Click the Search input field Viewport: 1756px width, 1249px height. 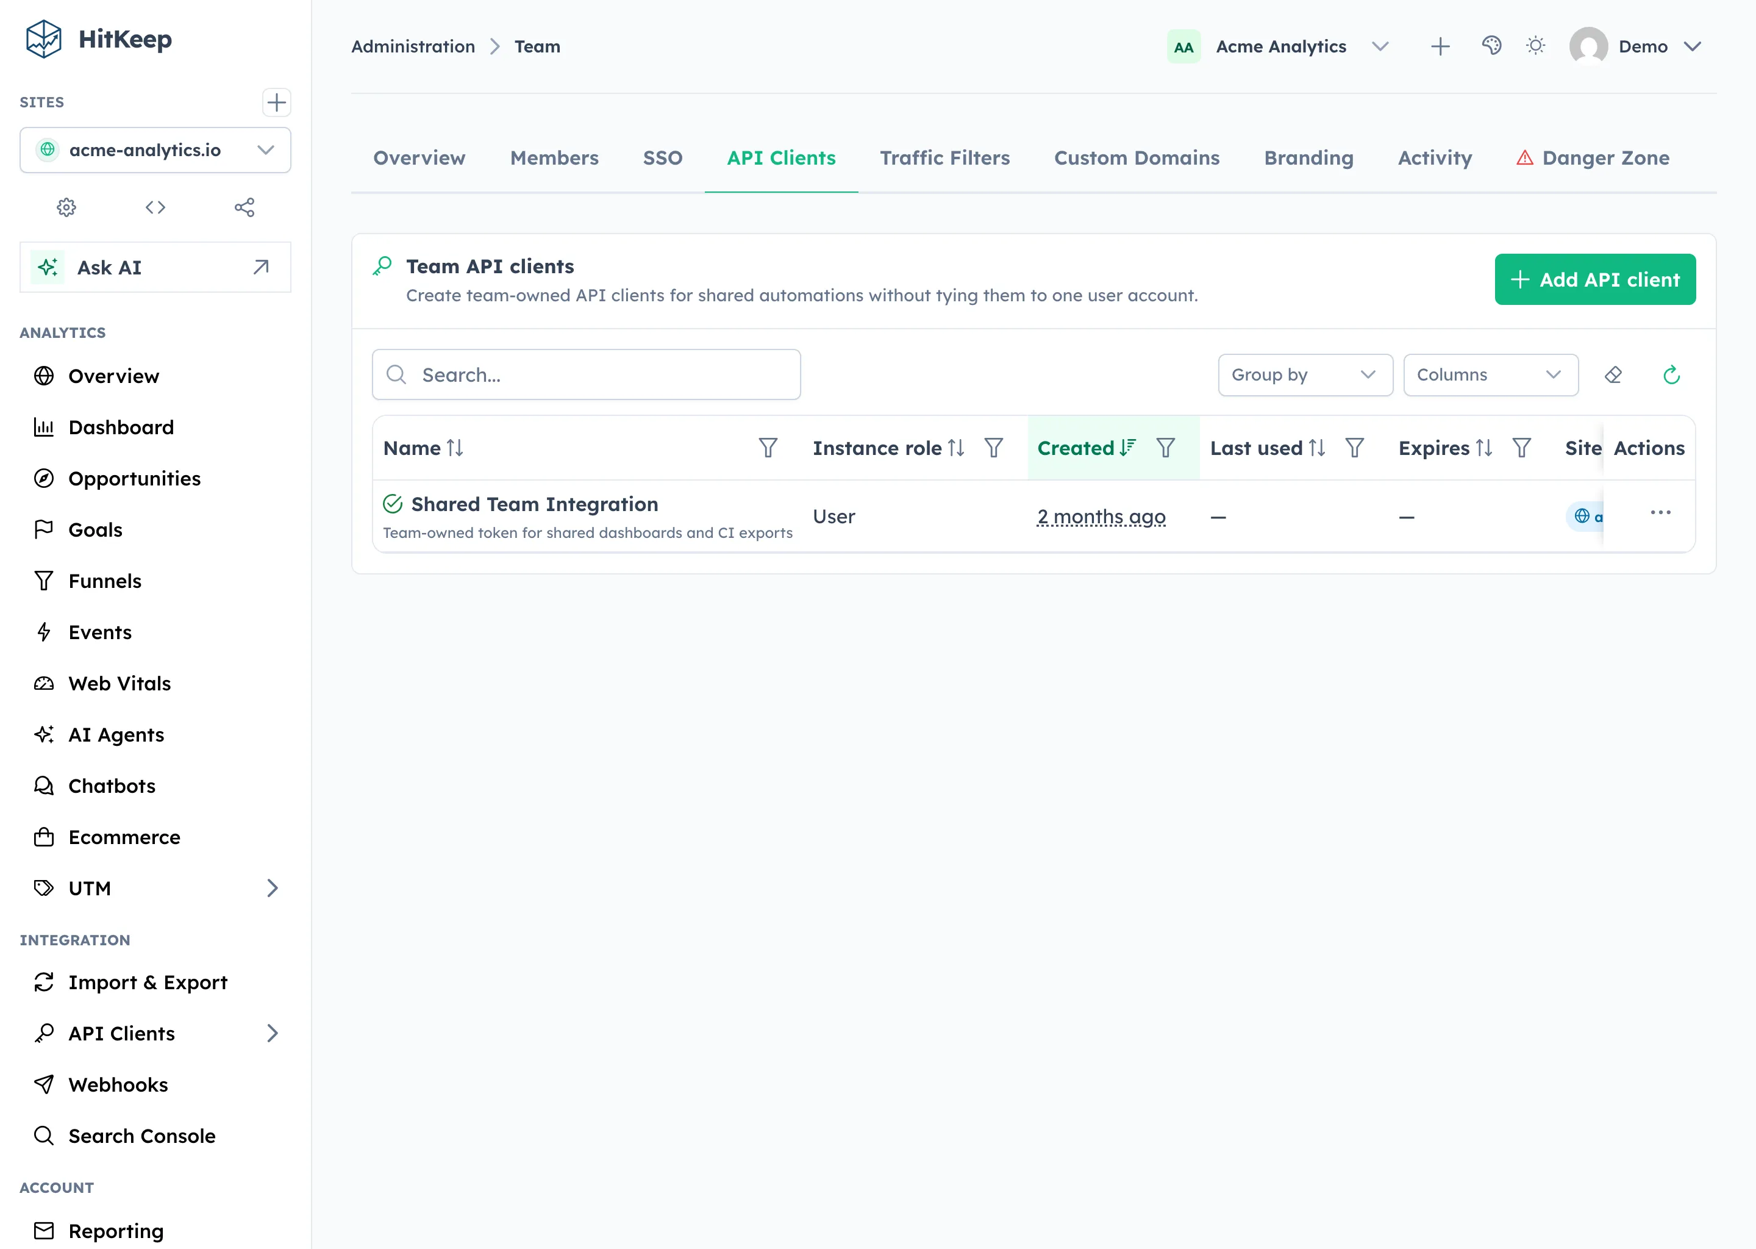click(x=586, y=374)
